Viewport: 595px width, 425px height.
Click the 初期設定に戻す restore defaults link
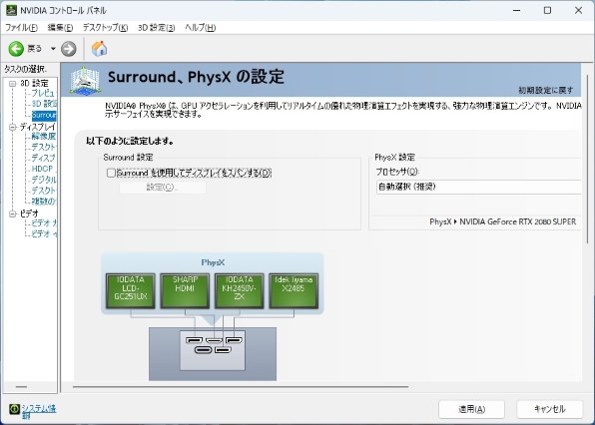[546, 90]
